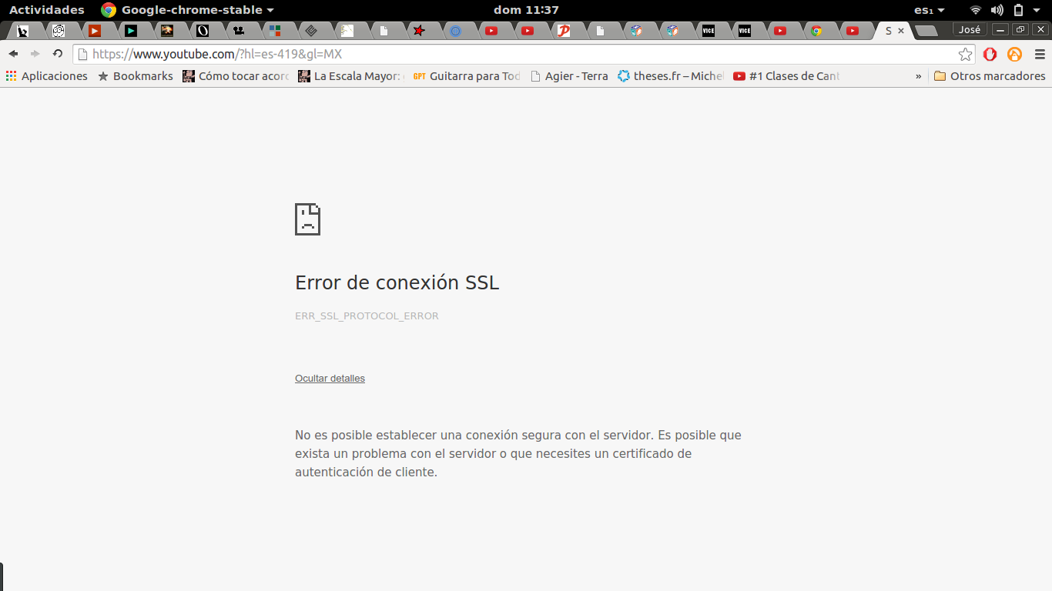Open Chrome's hamburger menu

(1040, 55)
